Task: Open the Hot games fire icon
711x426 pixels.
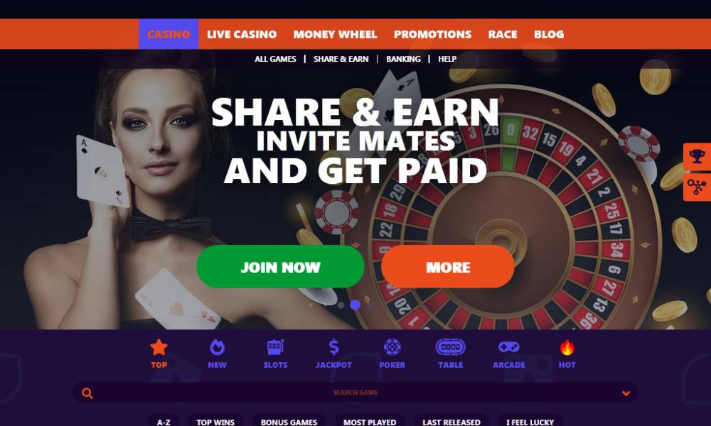Action: tap(567, 347)
